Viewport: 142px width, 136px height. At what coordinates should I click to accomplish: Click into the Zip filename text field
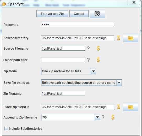pos(63,93)
